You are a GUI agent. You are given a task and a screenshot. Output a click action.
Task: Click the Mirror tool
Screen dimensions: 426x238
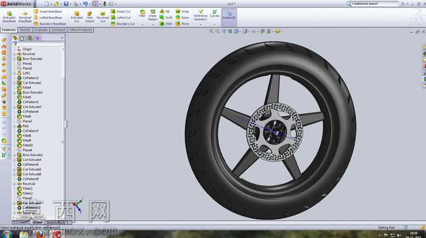[182, 24]
